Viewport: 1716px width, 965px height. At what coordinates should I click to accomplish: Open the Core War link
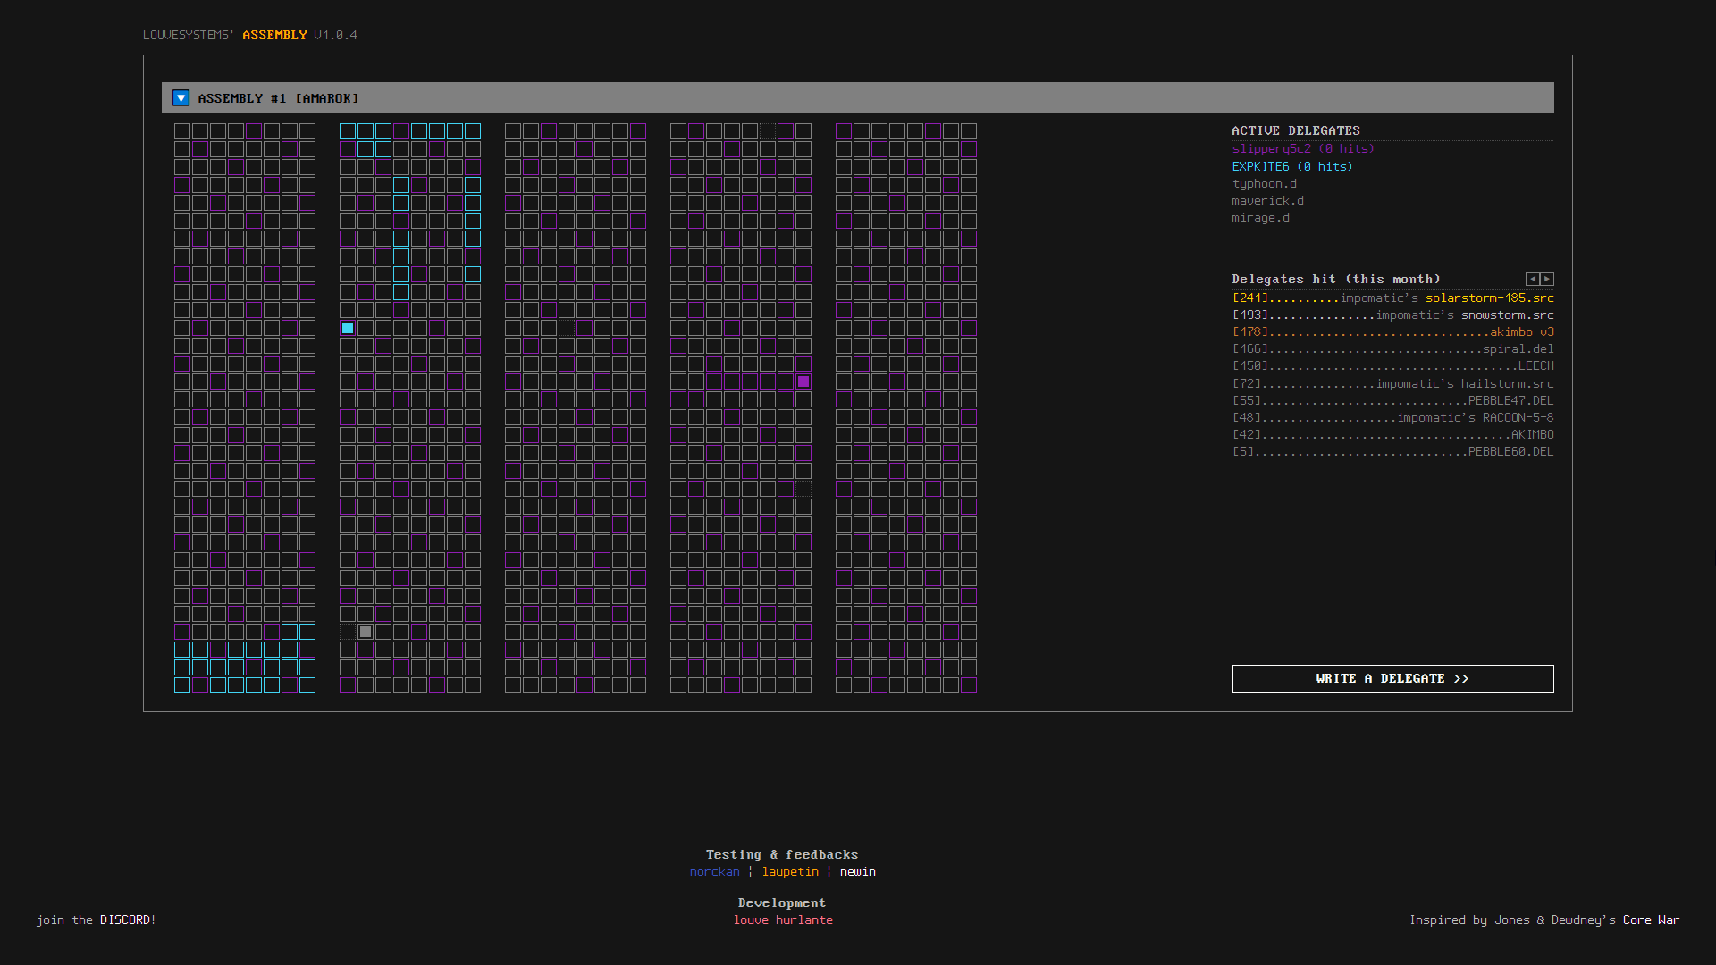pos(1651,919)
